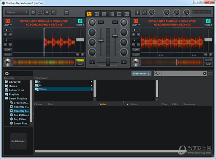The width and height of the screenshot is (216, 159).
Task: Toggle LEAP on the right deck
Action: [136, 50]
